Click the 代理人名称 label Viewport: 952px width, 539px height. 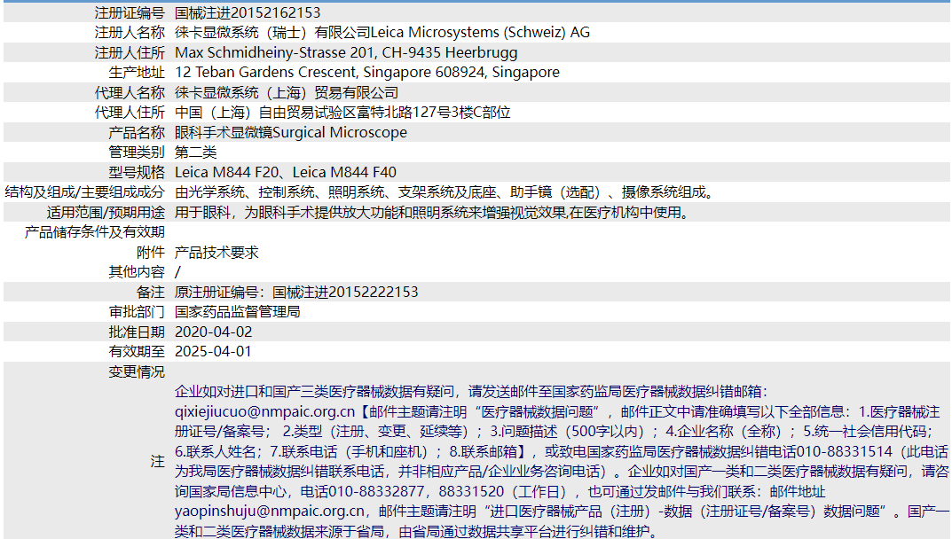click(x=130, y=93)
